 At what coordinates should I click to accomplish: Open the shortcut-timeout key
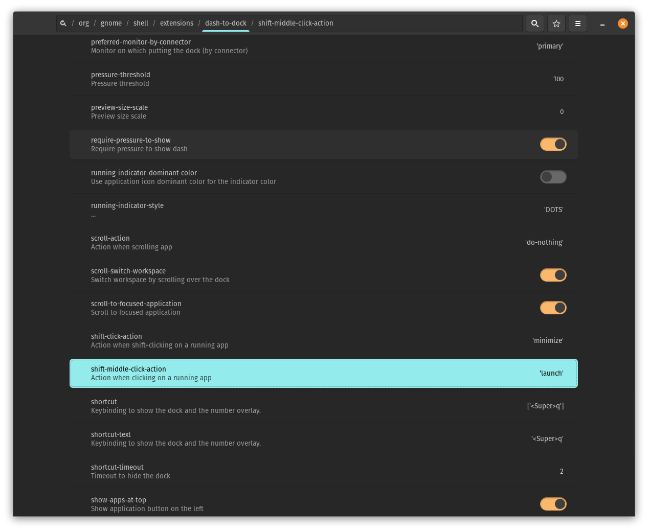pyautogui.click(x=323, y=471)
